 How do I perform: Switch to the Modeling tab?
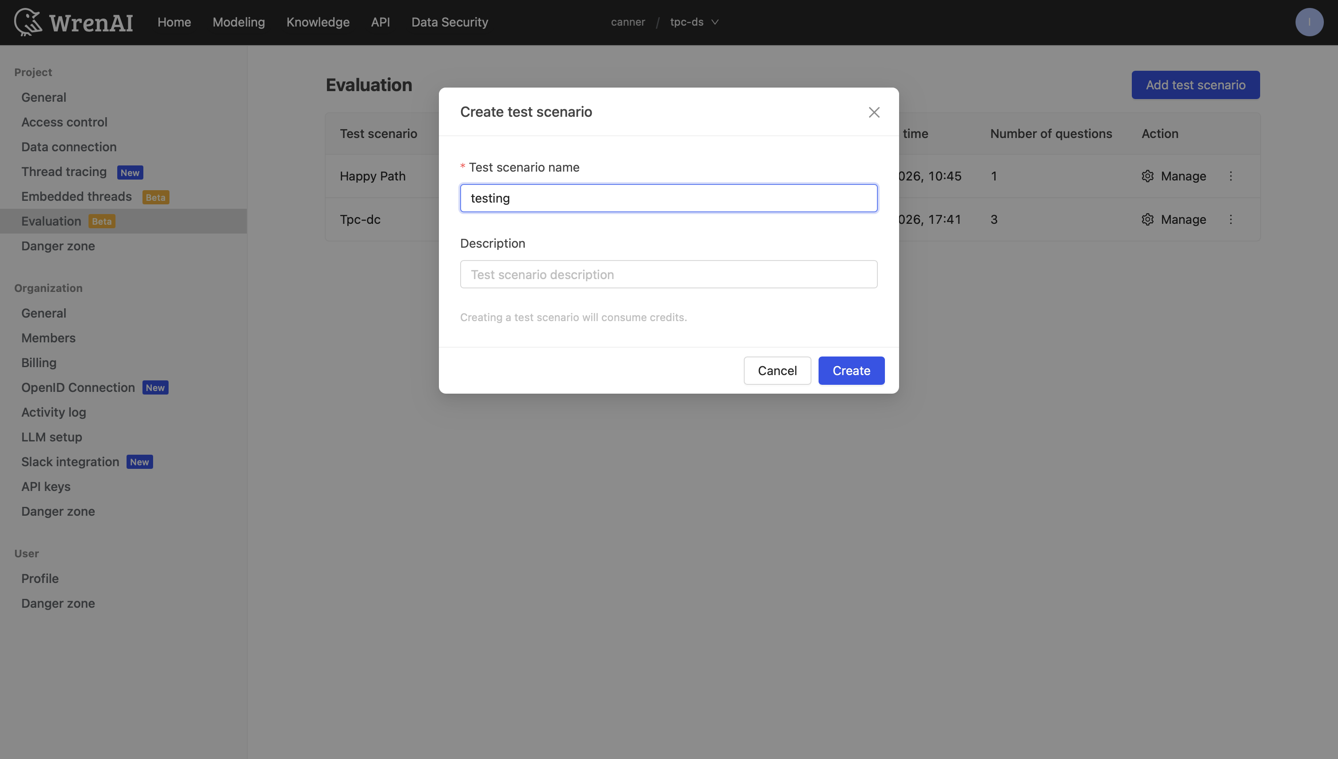coord(238,22)
